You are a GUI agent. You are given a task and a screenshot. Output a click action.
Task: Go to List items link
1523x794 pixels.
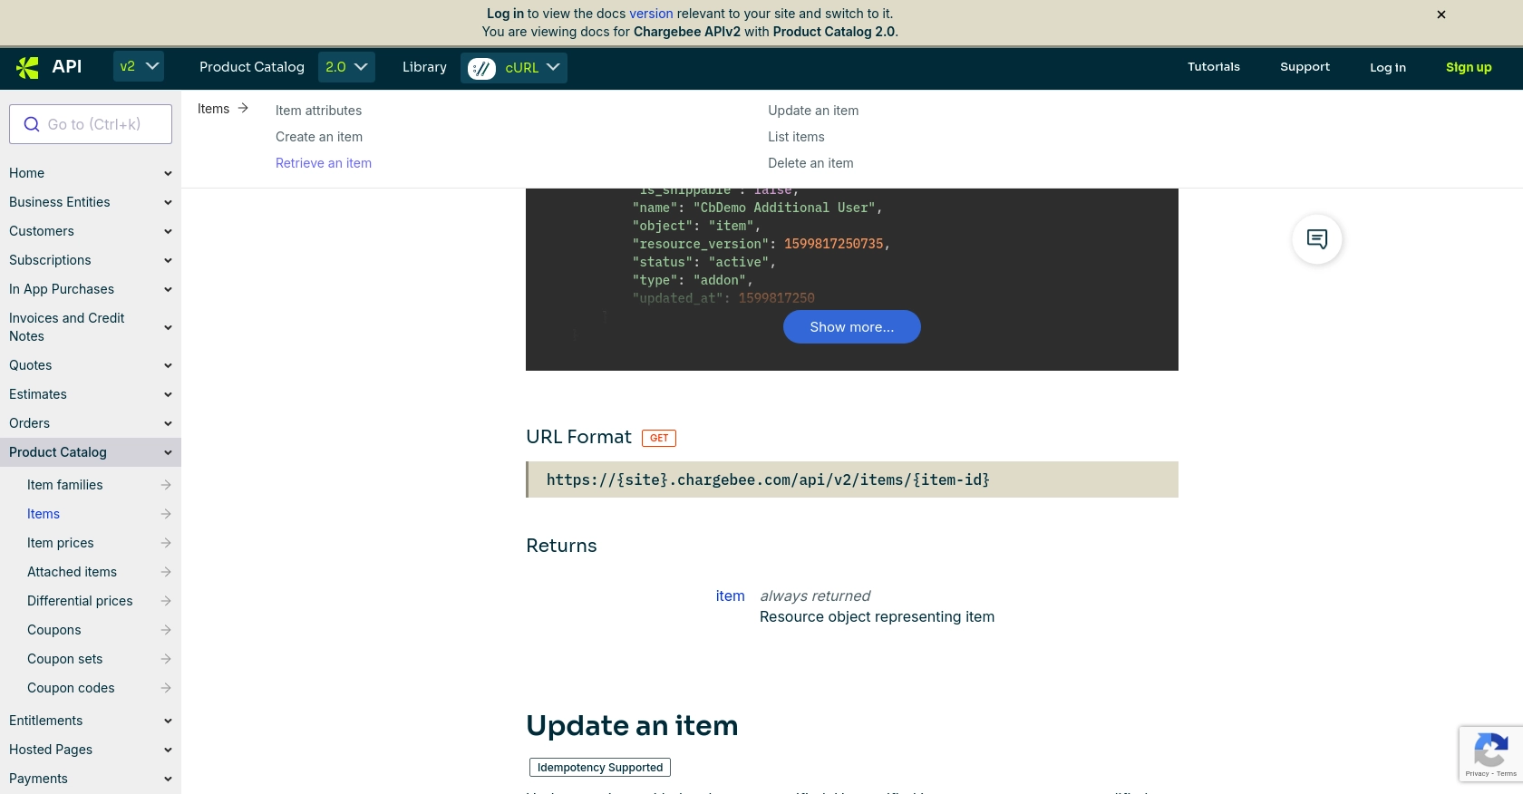[797, 137]
